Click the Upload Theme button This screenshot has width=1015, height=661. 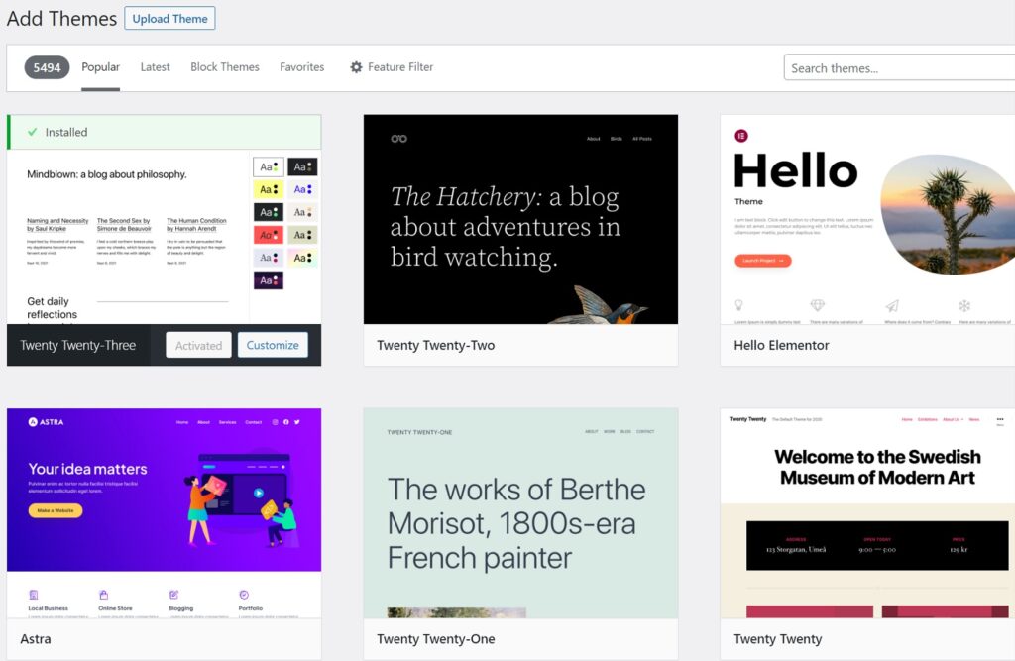pyautogui.click(x=169, y=18)
